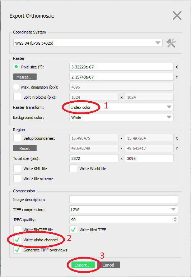Uncheck Write tiled TIFF
This screenshot has width=191, height=277.
coord(73,229)
